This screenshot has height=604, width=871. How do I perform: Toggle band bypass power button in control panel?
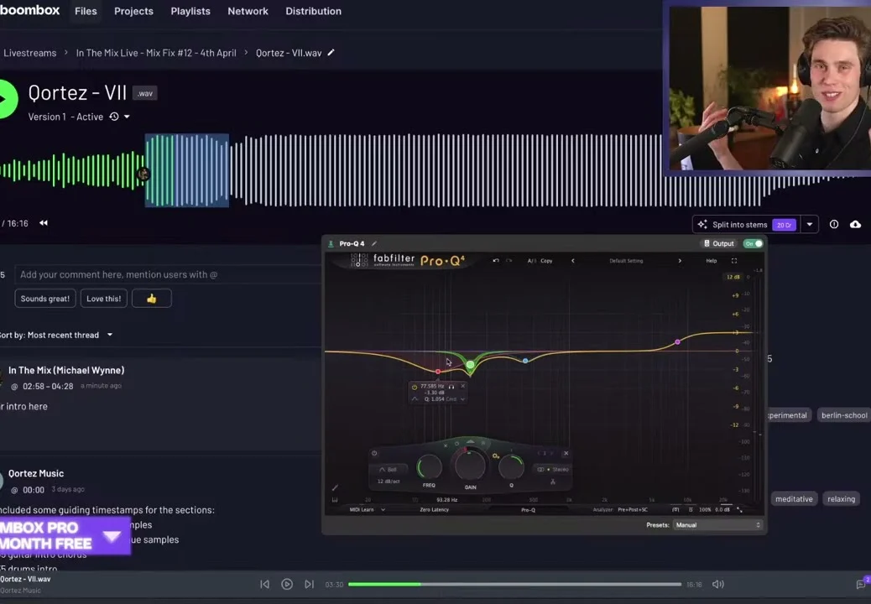tap(374, 453)
